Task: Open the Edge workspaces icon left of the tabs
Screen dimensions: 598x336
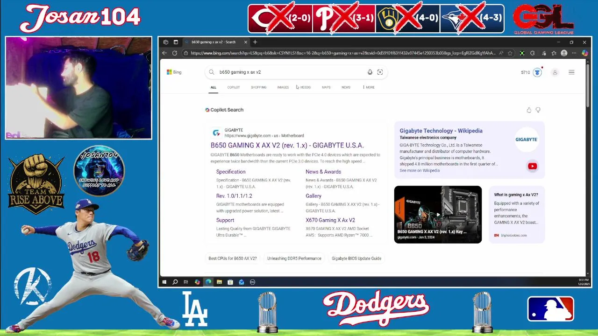Action: click(166, 42)
